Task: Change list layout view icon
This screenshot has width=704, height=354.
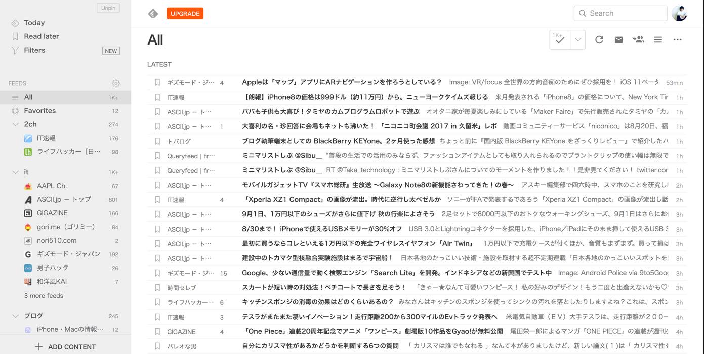Action: [658, 40]
